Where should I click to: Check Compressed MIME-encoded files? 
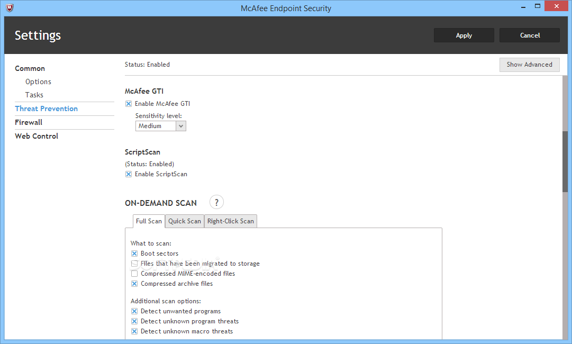pos(134,274)
